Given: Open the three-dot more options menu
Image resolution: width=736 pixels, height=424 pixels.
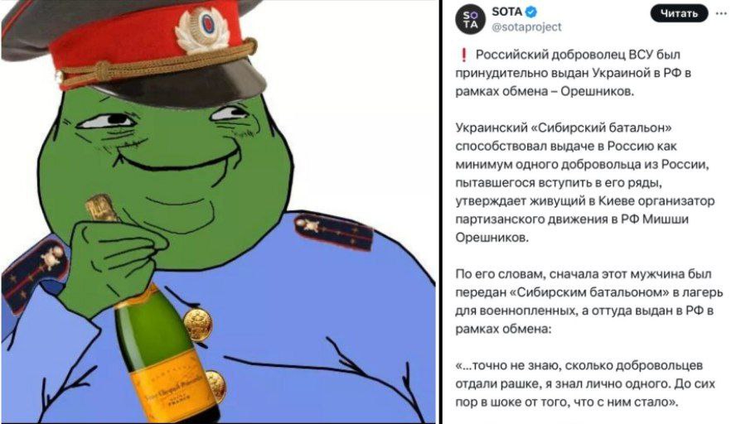Looking at the screenshot, I should (x=721, y=13).
